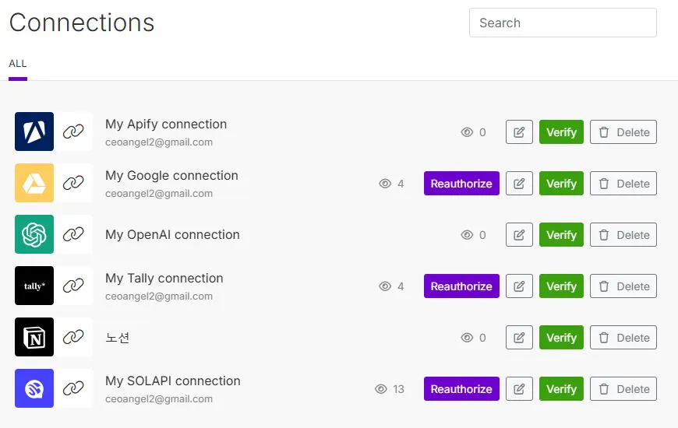Viewport: 678px width, 428px height.
Task: Click the SOLAPI logo icon
Action: click(x=34, y=388)
